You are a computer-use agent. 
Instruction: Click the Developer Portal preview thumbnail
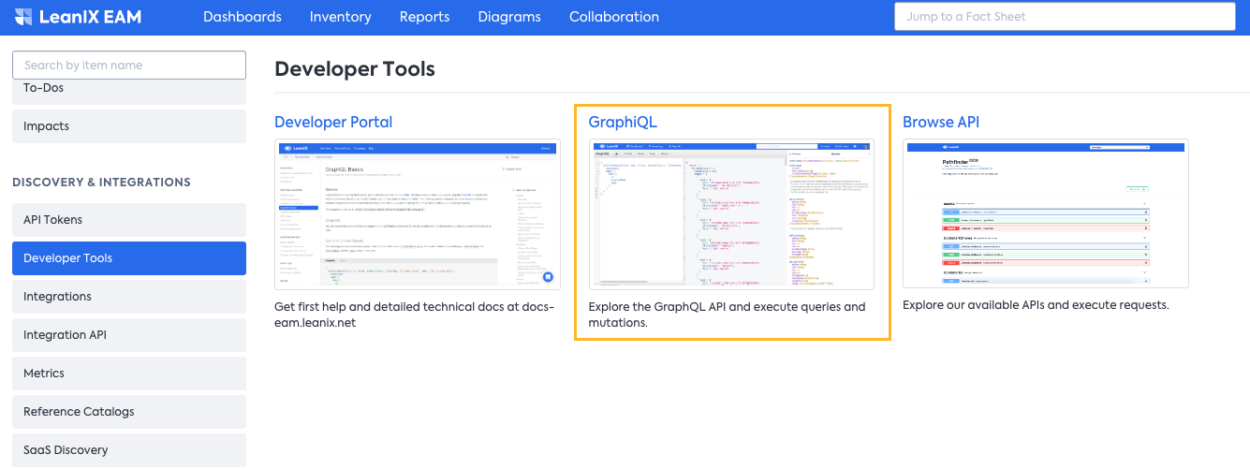point(418,214)
